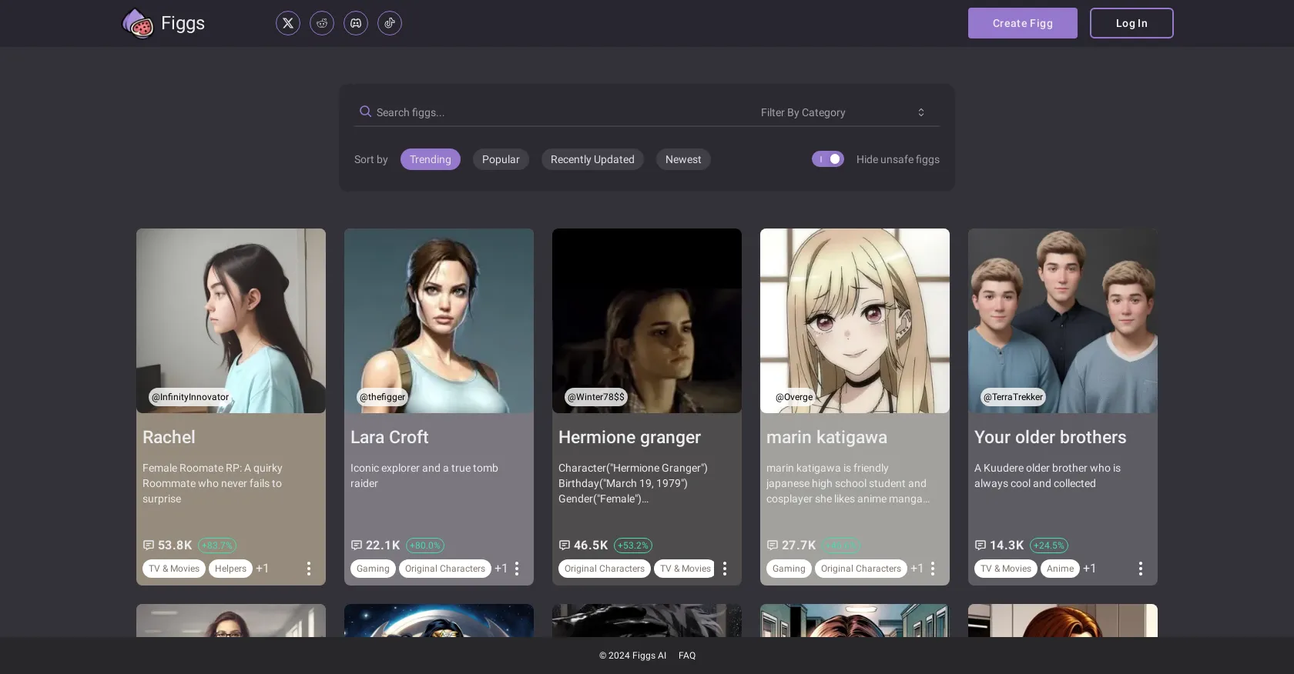This screenshot has height=674, width=1294.
Task: Expand the Filter By Category dropdown
Action: 843,112
